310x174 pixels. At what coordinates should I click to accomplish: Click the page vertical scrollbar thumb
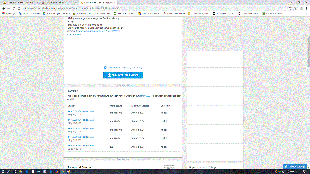point(308,52)
